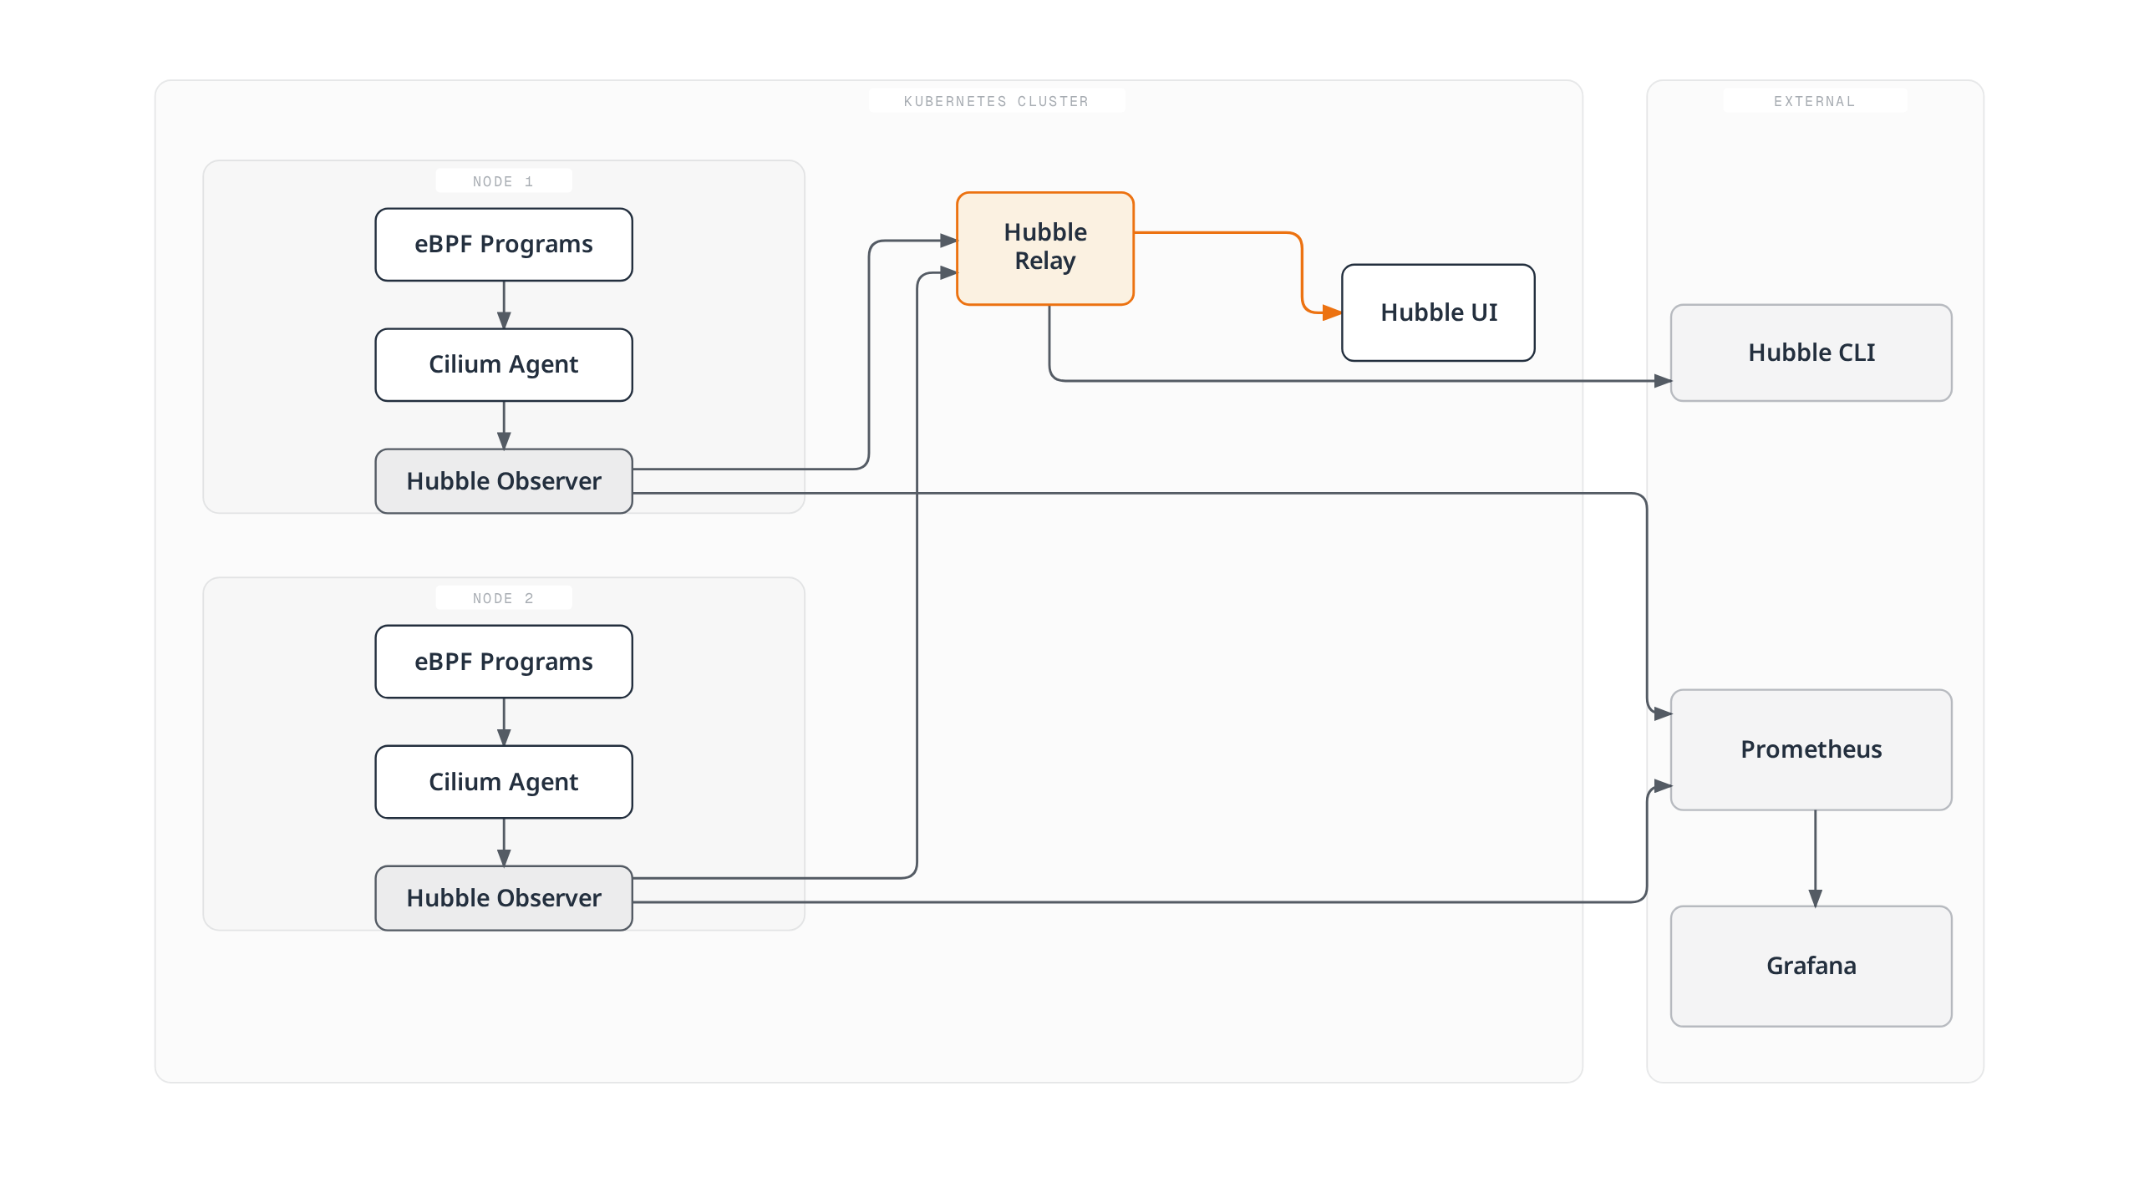
Task: Select the Cilium Agent box in Node 1
Action: click(504, 365)
